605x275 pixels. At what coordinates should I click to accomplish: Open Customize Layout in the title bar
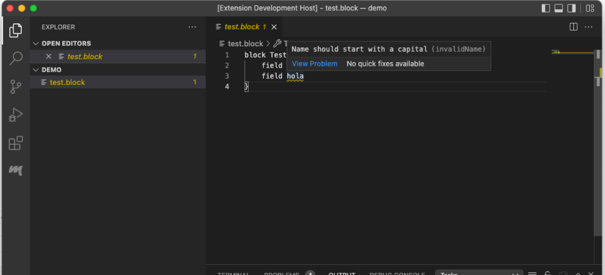coord(590,8)
